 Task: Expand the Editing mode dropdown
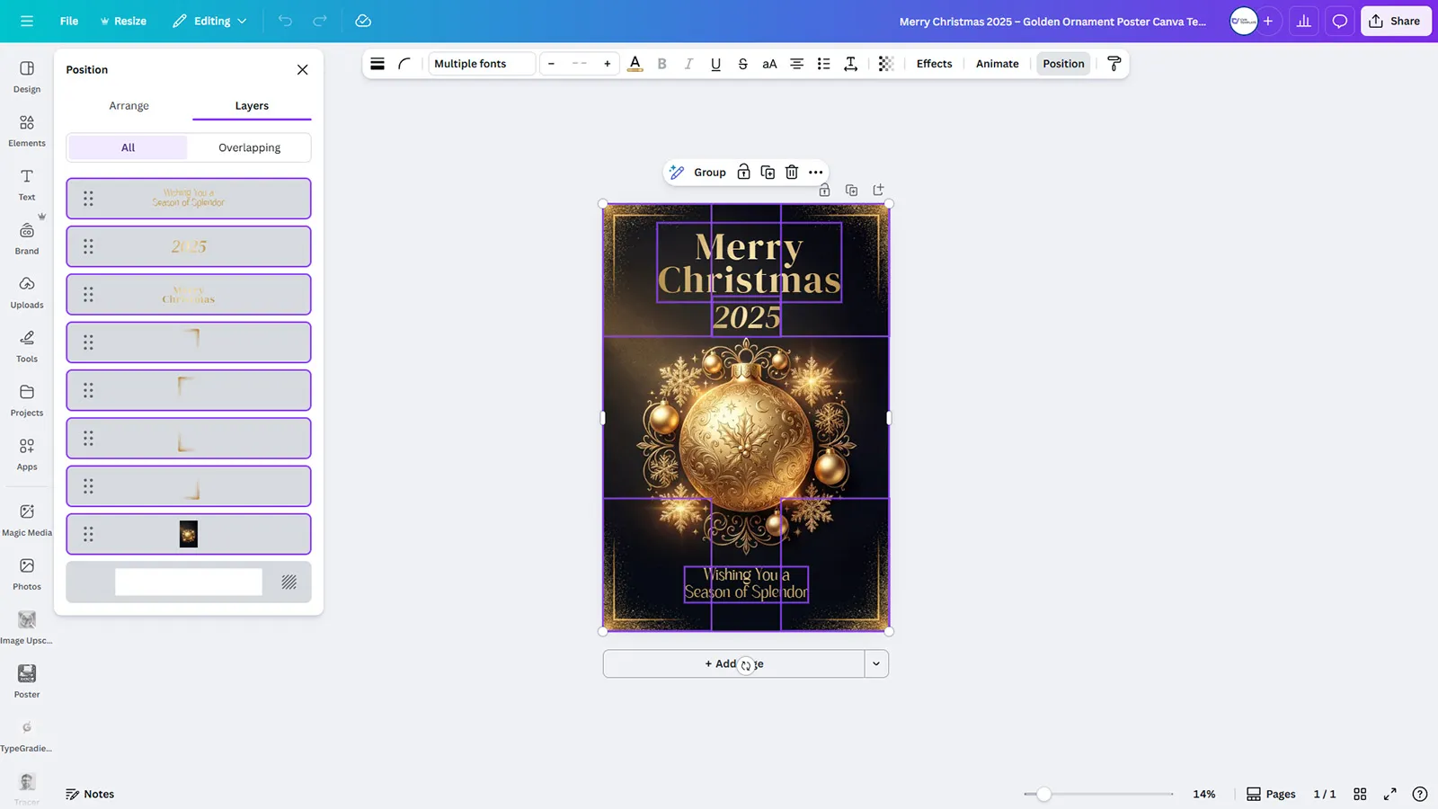click(x=209, y=21)
